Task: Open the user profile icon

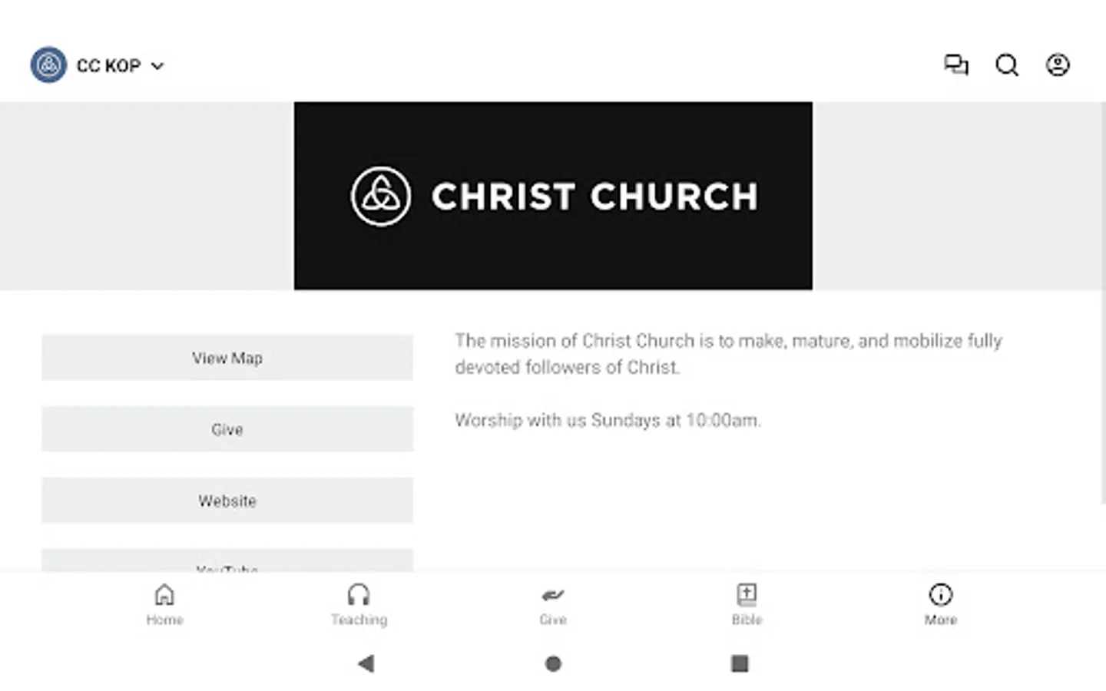Action: 1058,65
